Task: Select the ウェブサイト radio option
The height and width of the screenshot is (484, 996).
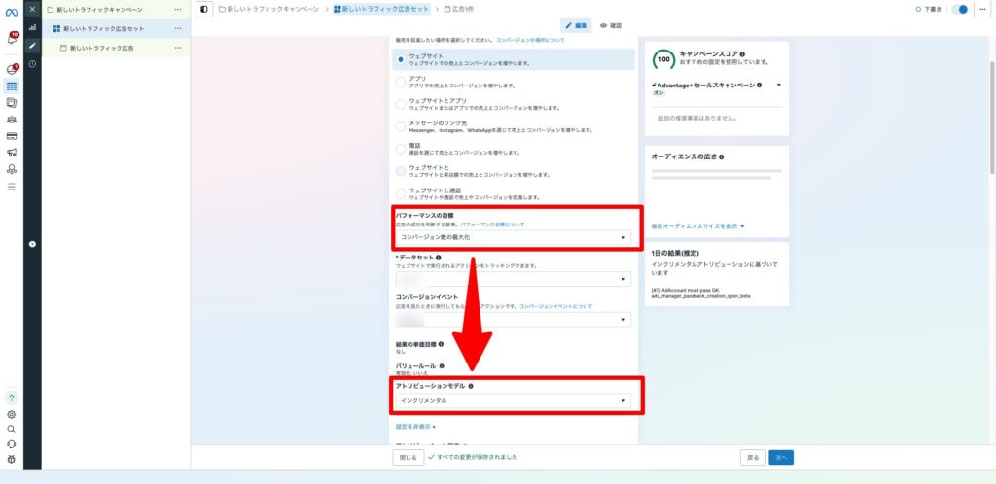Action: 400,59
